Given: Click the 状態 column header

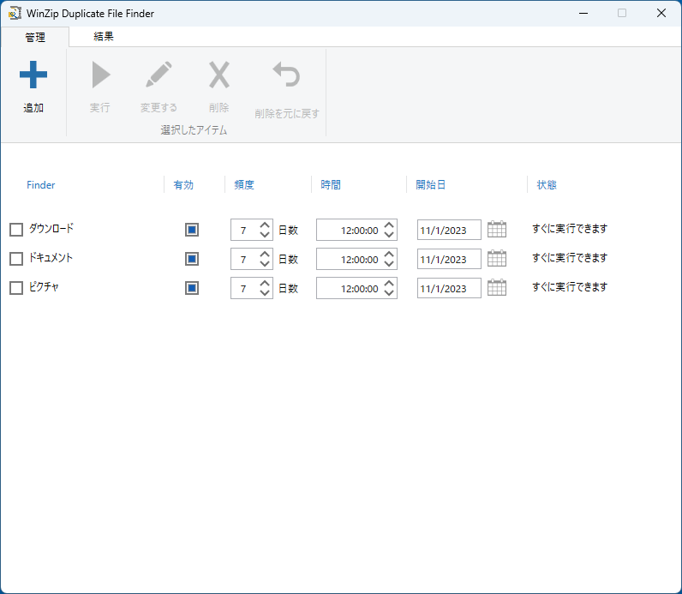Looking at the screenshot, I should (x=547, y=185).
